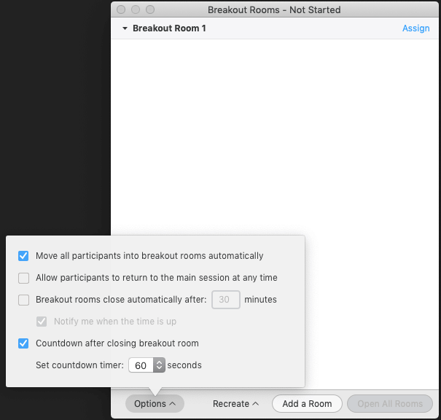Select the Breakout Room 1 row name
Screen dimensions: 441x420
pos(169,28)
